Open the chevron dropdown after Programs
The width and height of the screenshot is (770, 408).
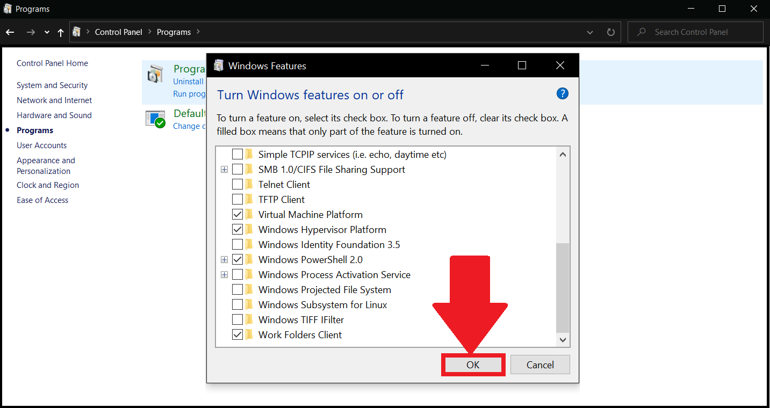(x=198, y=32)
